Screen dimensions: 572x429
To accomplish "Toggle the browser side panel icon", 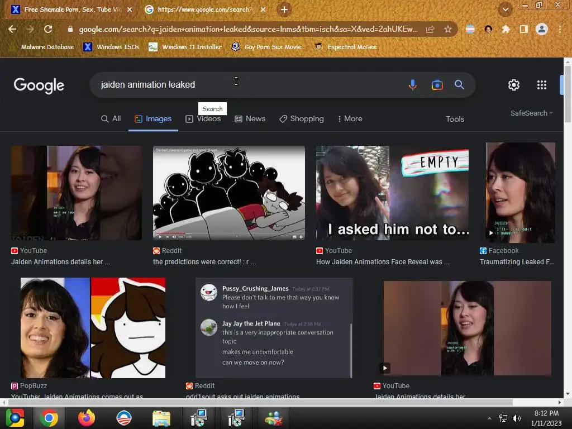I will pyautogui.click(x=524, y=29).
